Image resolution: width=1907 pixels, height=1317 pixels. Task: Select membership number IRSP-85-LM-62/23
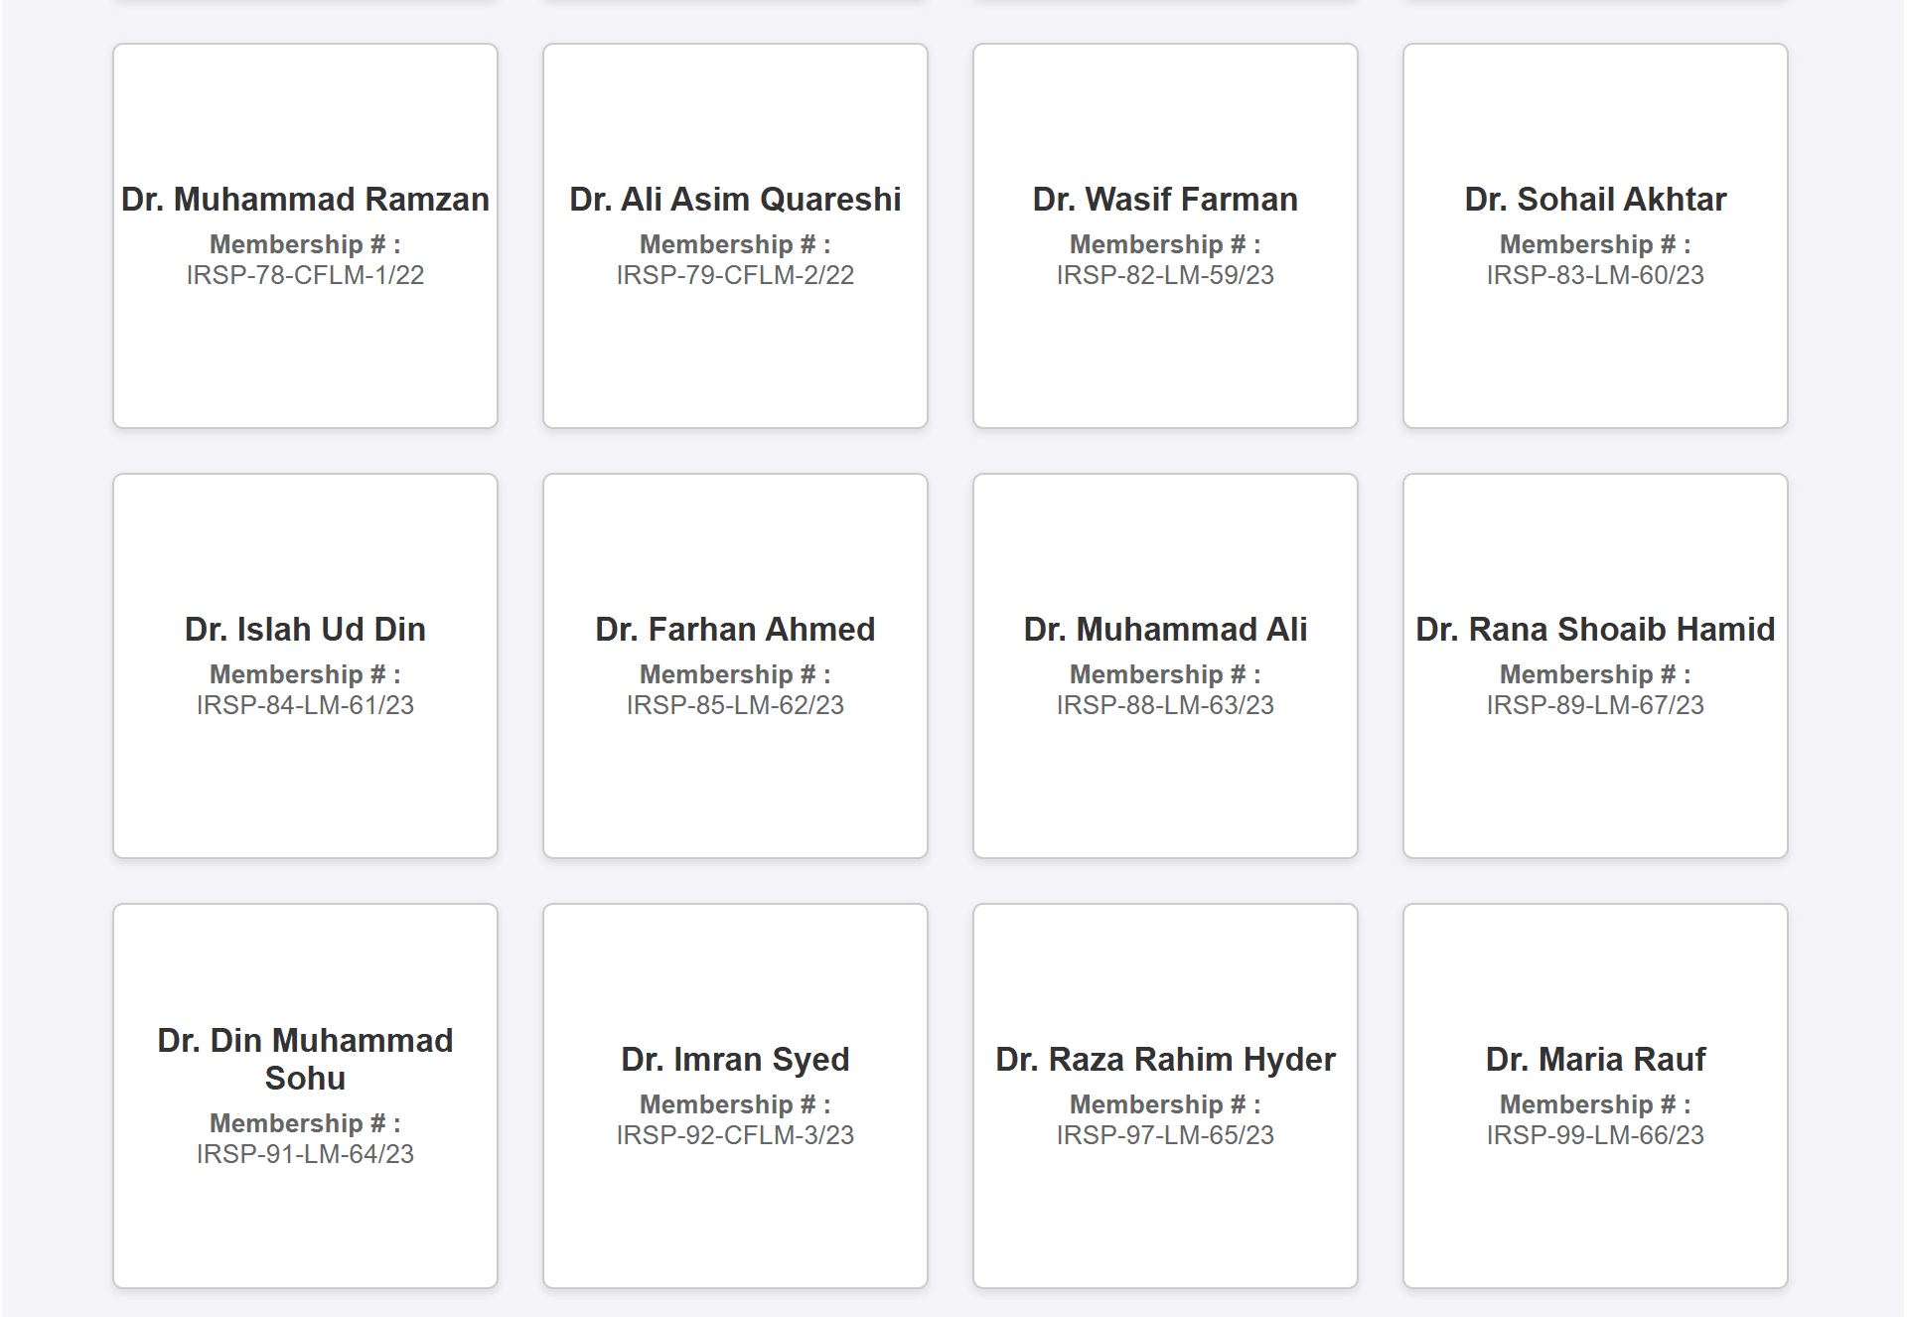(x=735, y=705)
